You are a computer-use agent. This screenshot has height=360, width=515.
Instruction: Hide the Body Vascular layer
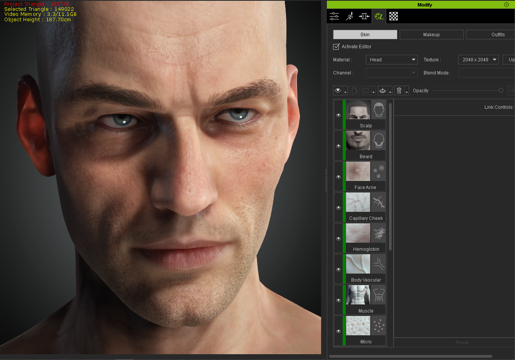(338, 269)
